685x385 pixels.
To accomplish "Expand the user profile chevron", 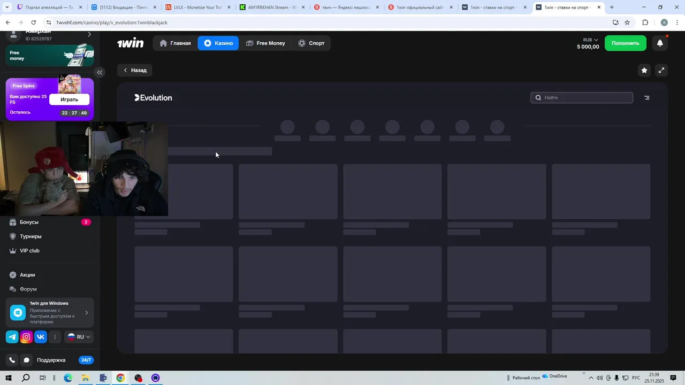I will [x=89, y=35].
